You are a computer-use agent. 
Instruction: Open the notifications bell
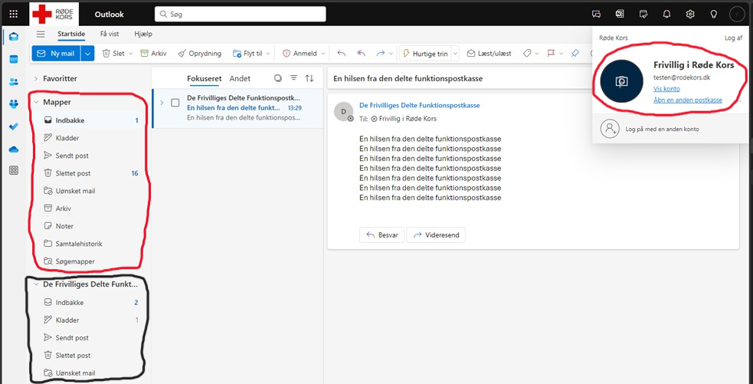tap(666, 15)
